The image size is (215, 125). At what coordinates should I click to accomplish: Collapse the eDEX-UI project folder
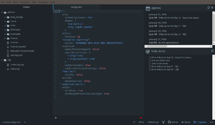(x=2, y=12)
